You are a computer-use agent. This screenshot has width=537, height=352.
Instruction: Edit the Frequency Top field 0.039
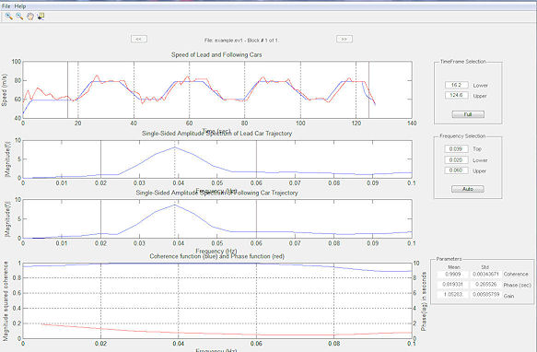tap(456, 148)
